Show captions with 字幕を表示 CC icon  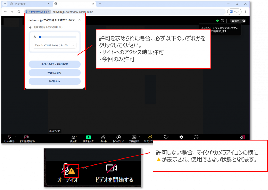pos(134,137)
